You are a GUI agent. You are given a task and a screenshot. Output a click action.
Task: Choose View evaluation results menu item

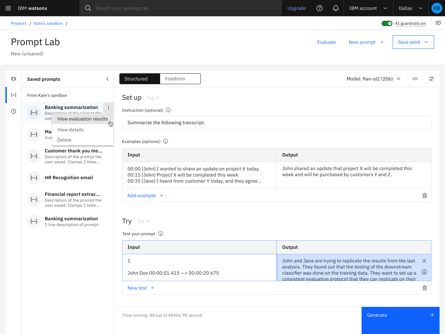[82, 119]
